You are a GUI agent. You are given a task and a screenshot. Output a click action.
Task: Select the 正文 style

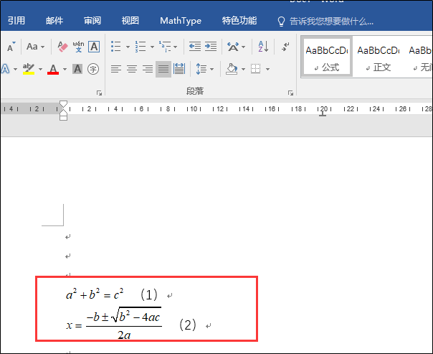[379, 57]
